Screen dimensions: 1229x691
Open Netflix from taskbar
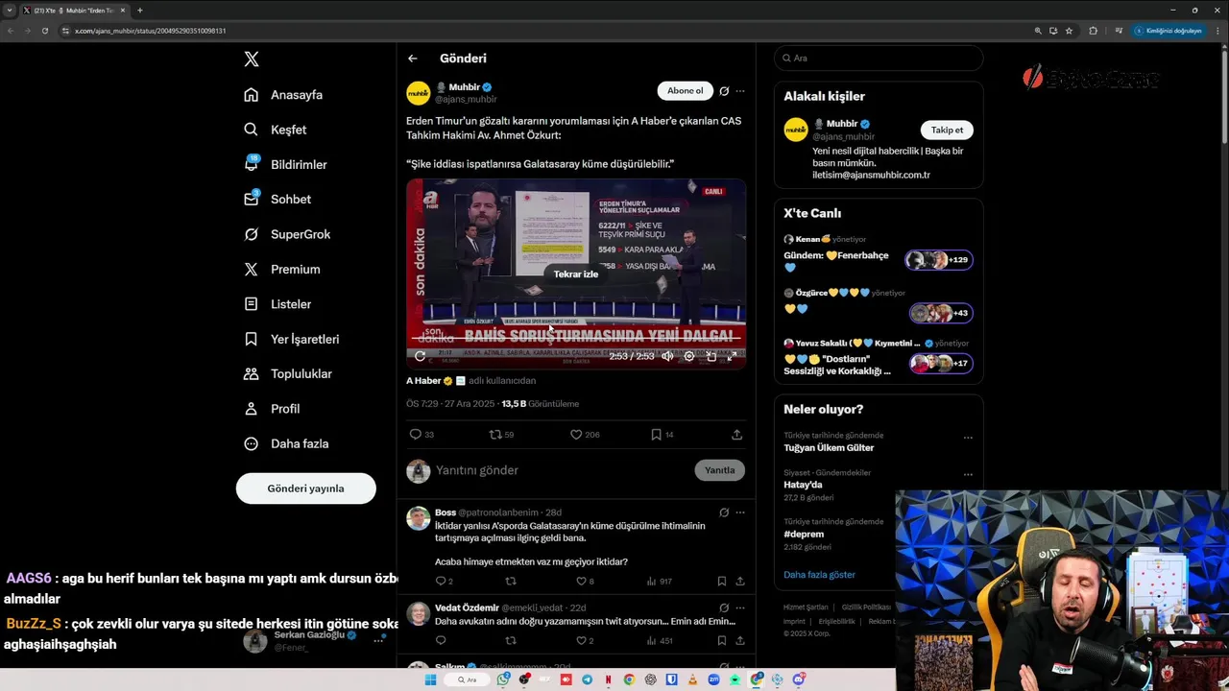(609, 679)
